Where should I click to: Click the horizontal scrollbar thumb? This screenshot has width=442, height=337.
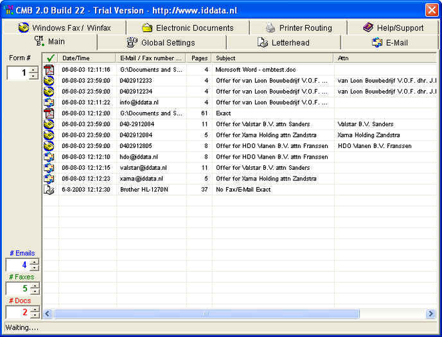(x=206, y=313)
